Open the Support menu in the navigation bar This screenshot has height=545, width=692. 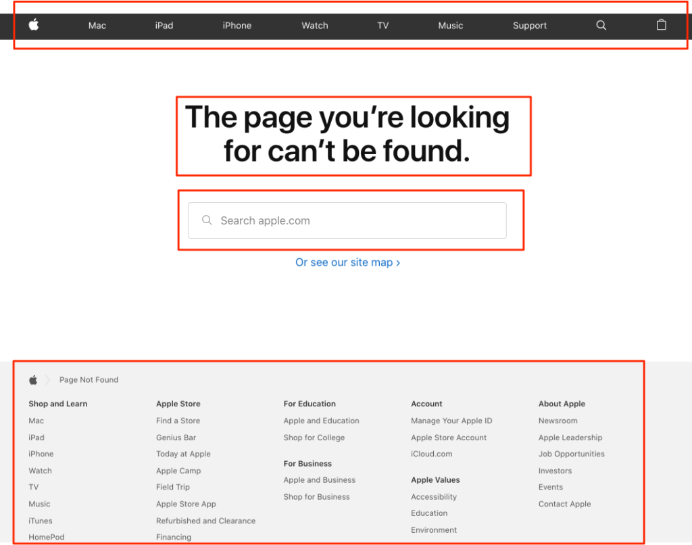click(530, 26)
